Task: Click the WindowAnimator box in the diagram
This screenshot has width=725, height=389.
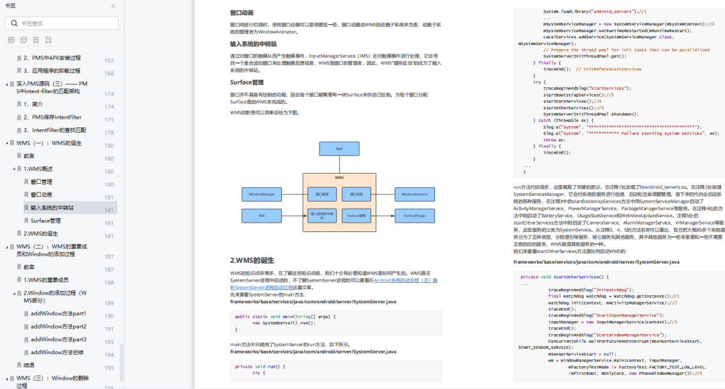Action: [415, 194]
